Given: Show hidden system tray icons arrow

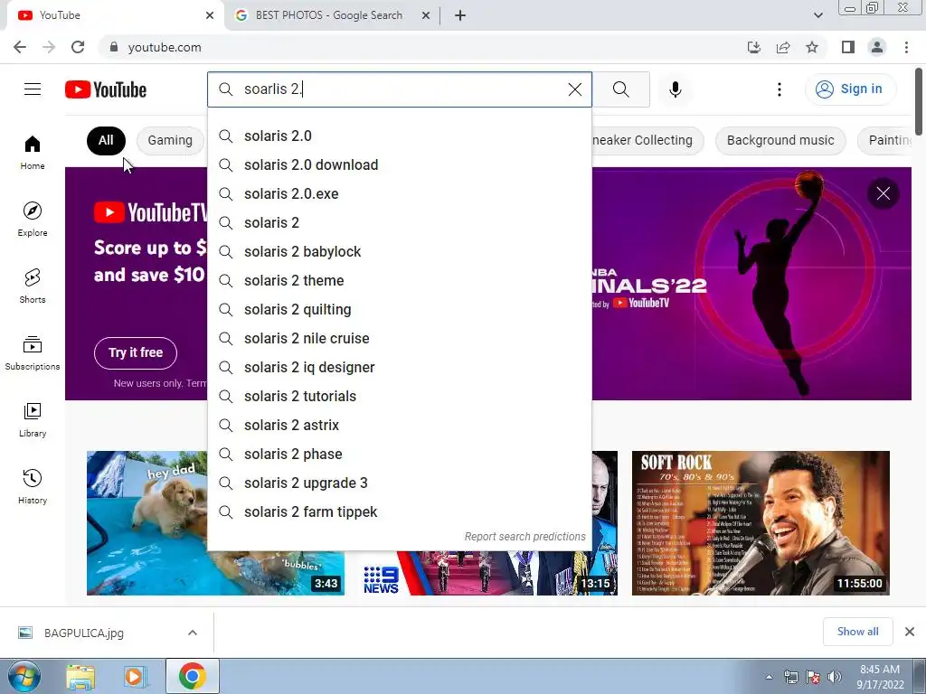Looking at the screenshot, I should (769, 677).
